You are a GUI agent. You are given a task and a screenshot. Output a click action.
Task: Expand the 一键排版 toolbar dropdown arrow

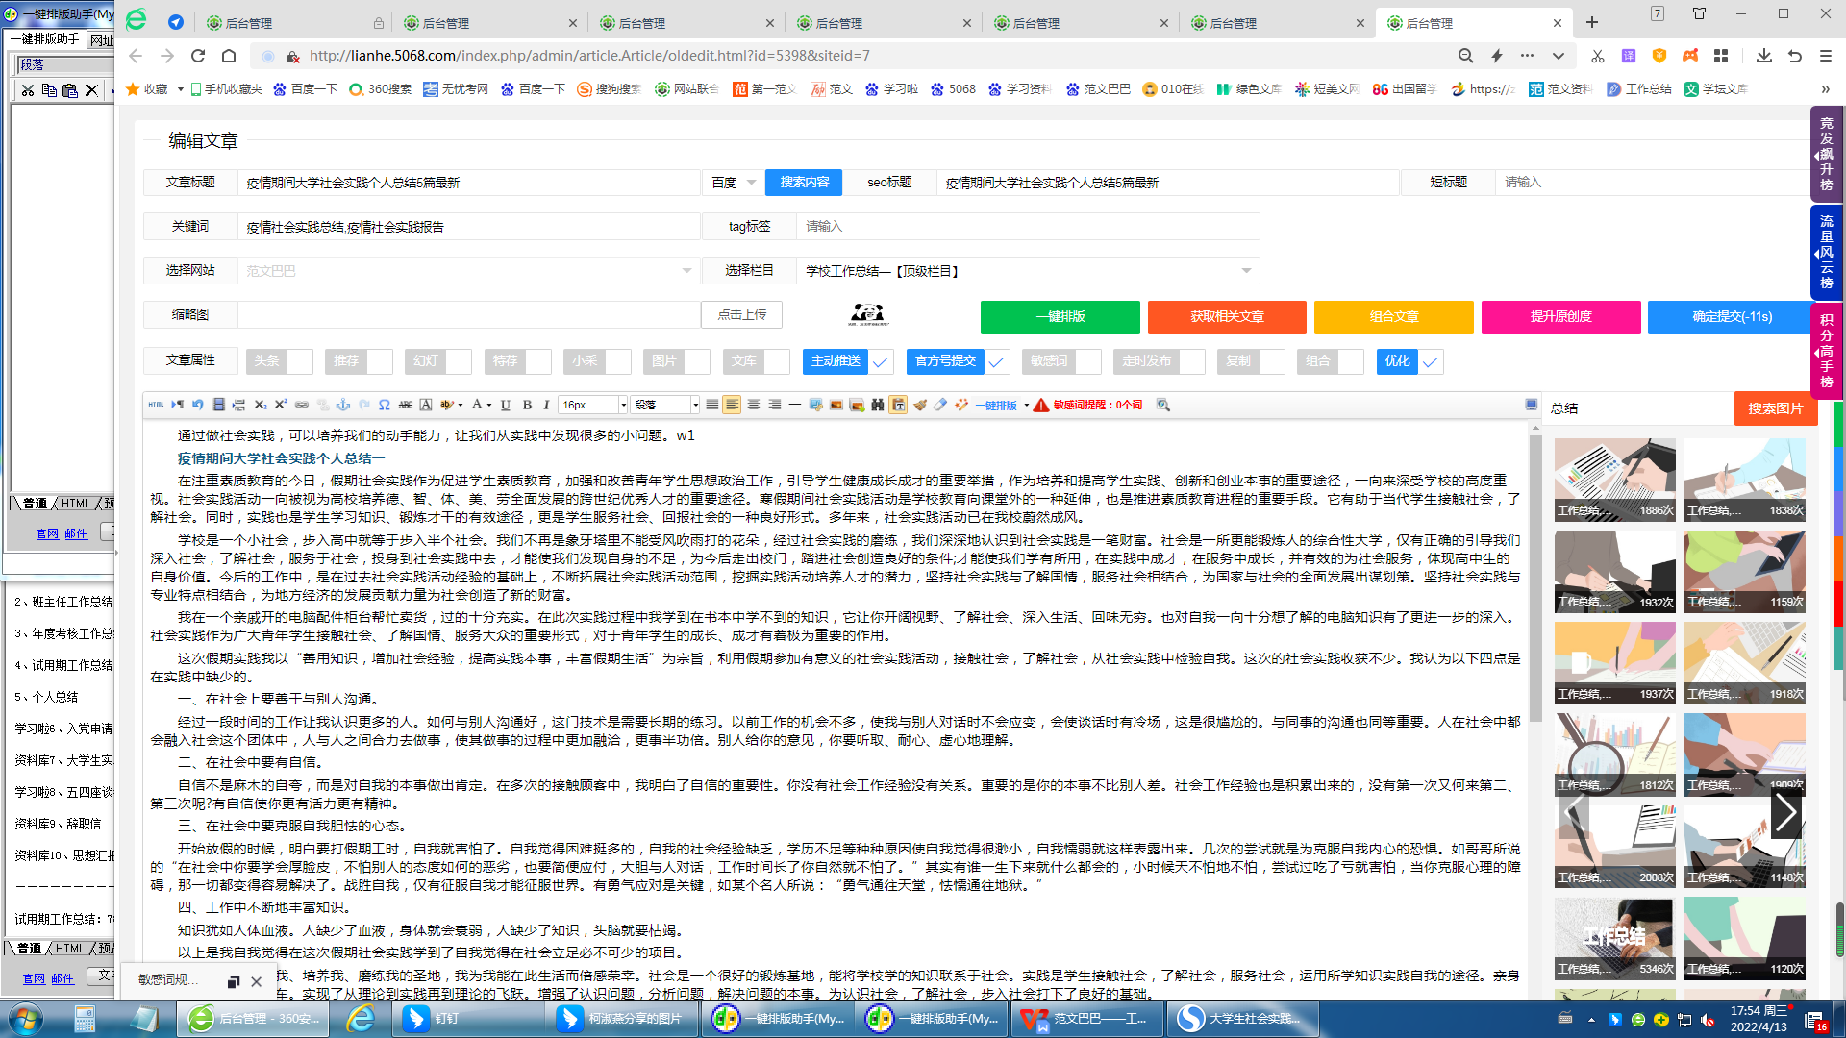point(1027,405)
